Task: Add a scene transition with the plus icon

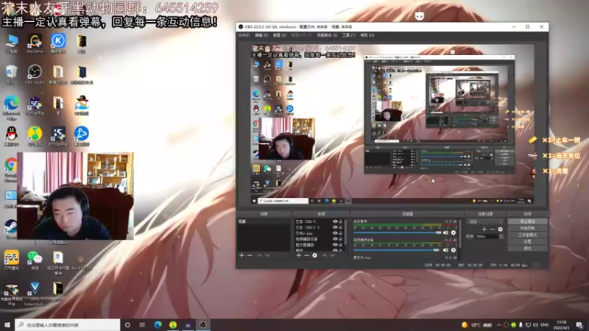Action: [x=484, y=229]
